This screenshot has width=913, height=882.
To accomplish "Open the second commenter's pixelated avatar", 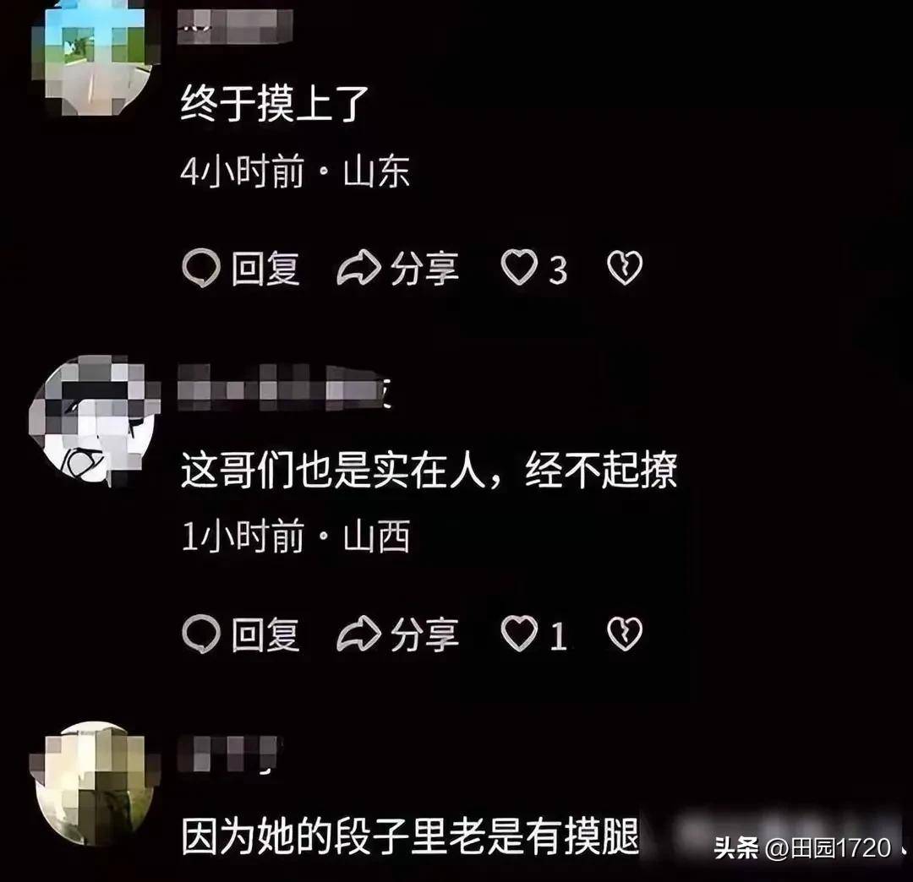I will point(95,421).
